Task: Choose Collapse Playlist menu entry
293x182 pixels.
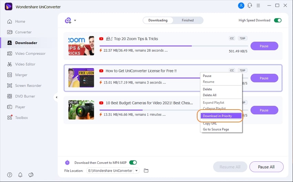Action: (x=221, y=108)
